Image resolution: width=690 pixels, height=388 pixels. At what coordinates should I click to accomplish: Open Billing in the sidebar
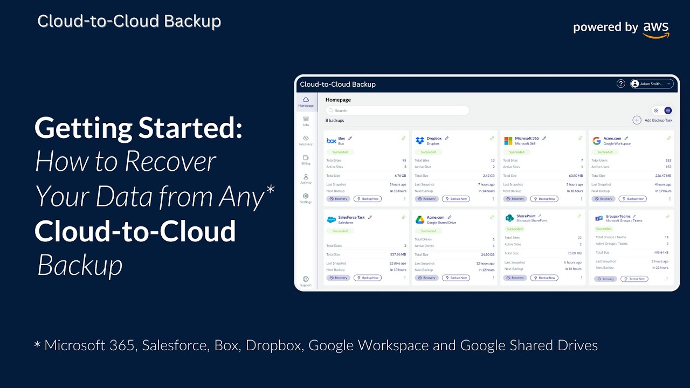pos(306,160)
